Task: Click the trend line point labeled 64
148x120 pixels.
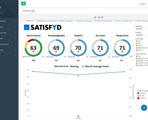Action: pos(78,75)
